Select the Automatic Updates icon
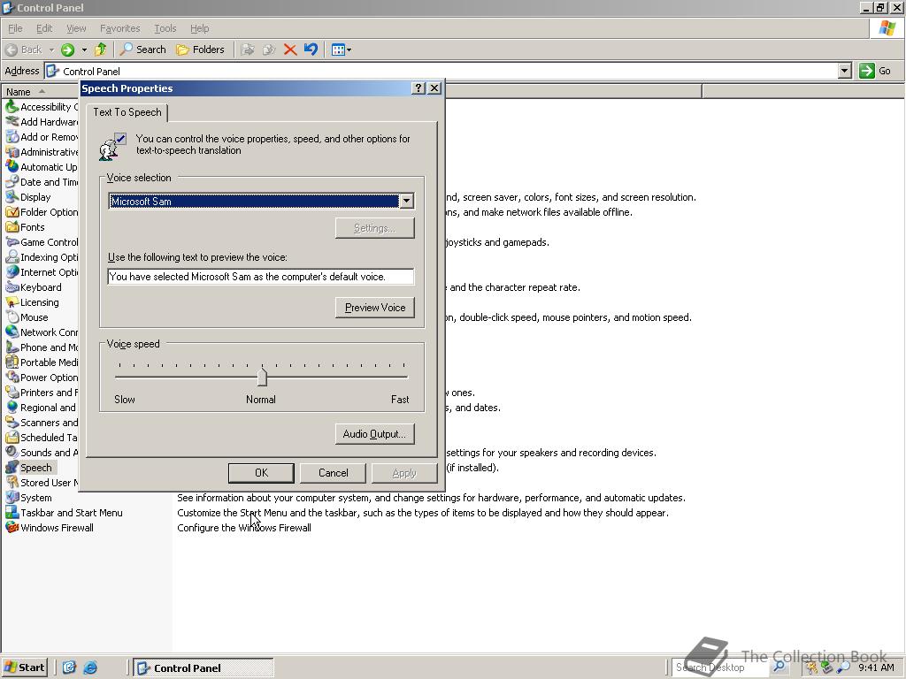 (x=12, y=167)
